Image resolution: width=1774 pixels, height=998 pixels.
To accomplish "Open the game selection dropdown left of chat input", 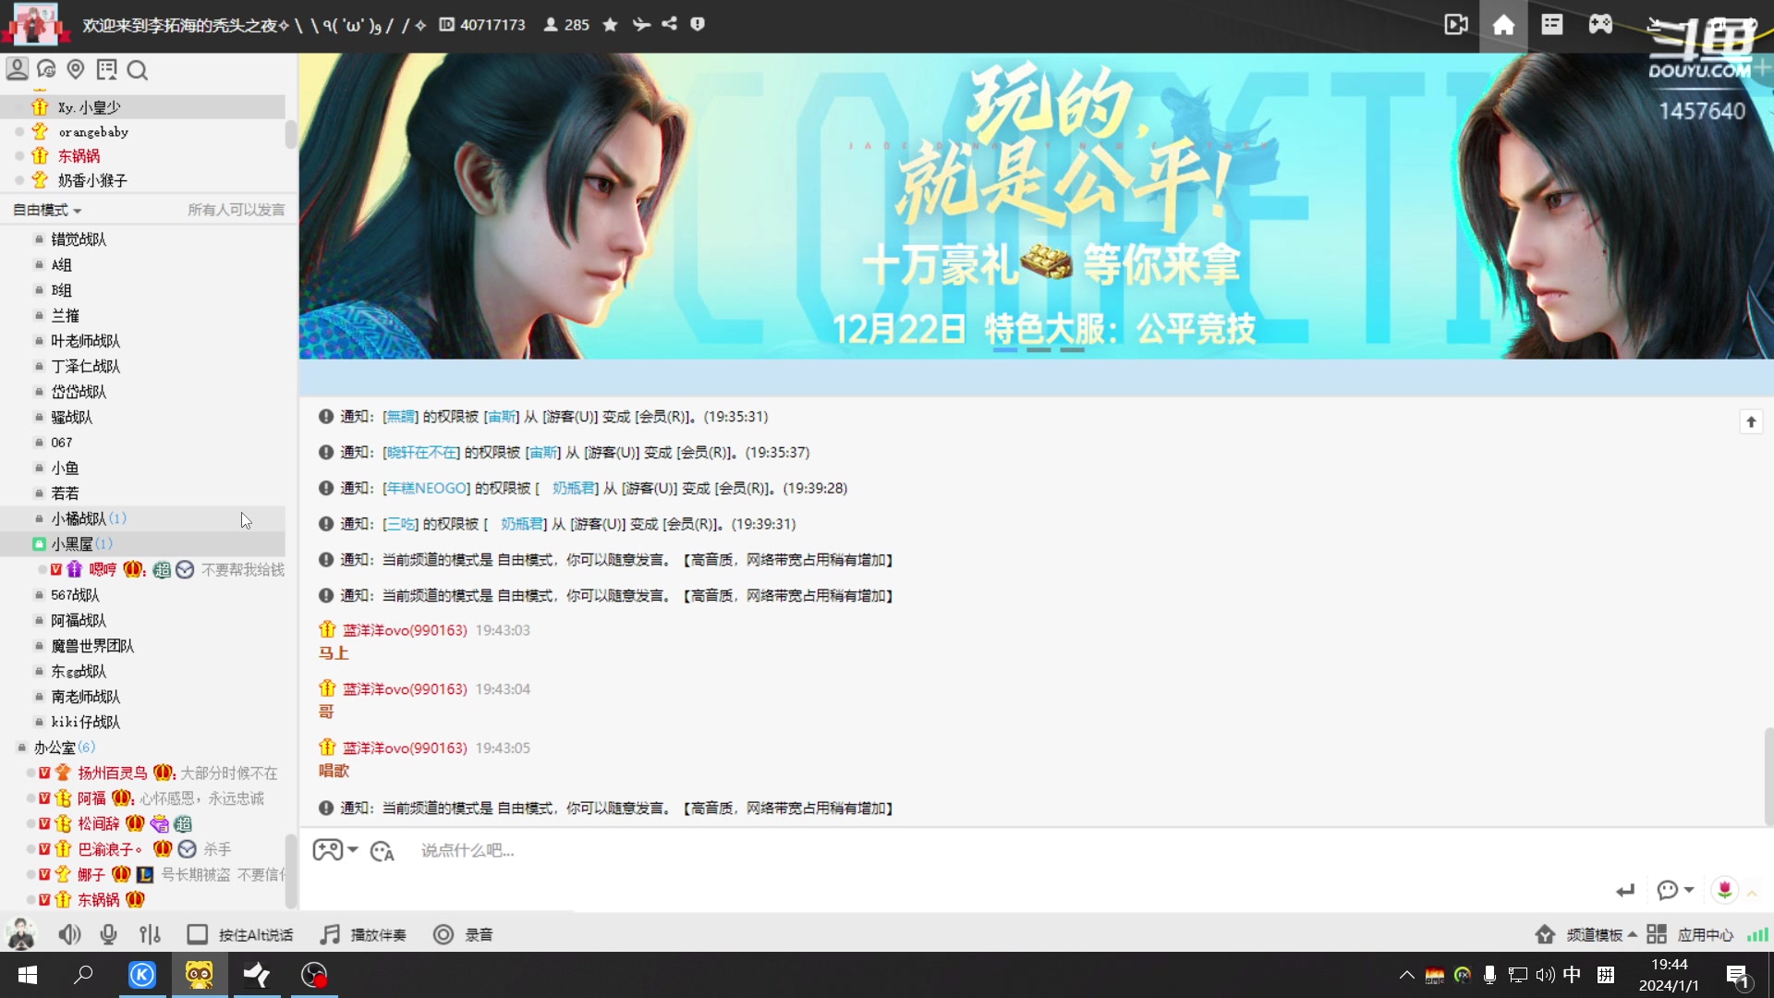I will 334,851.
